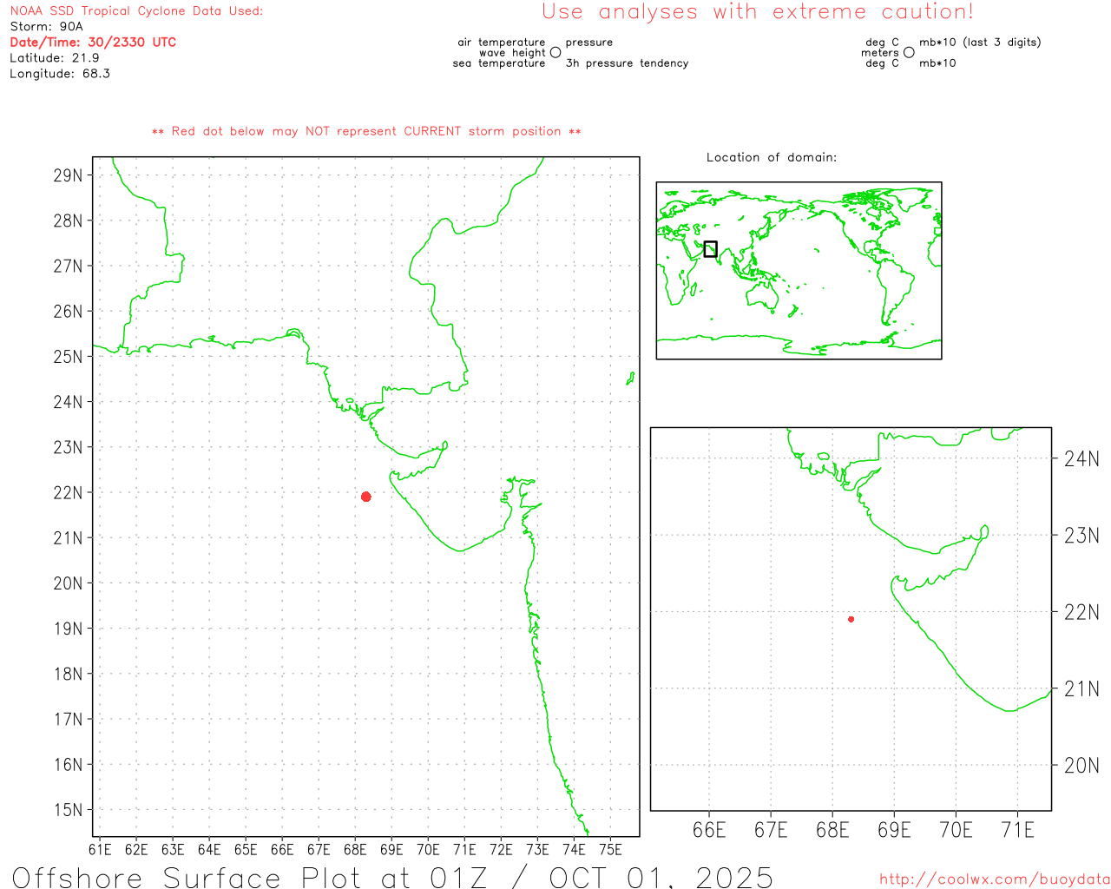Viewport: 1111px width, 889px height.
Task: Click the "Storm: 90A" text
Action: click(x=46, y=27)
